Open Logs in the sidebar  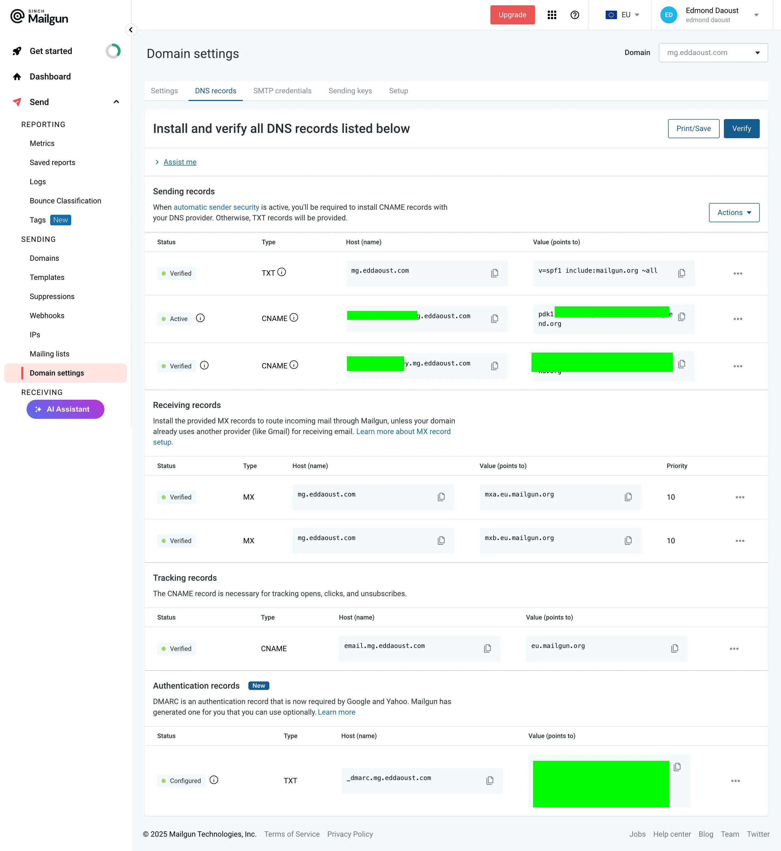point(38,182)
